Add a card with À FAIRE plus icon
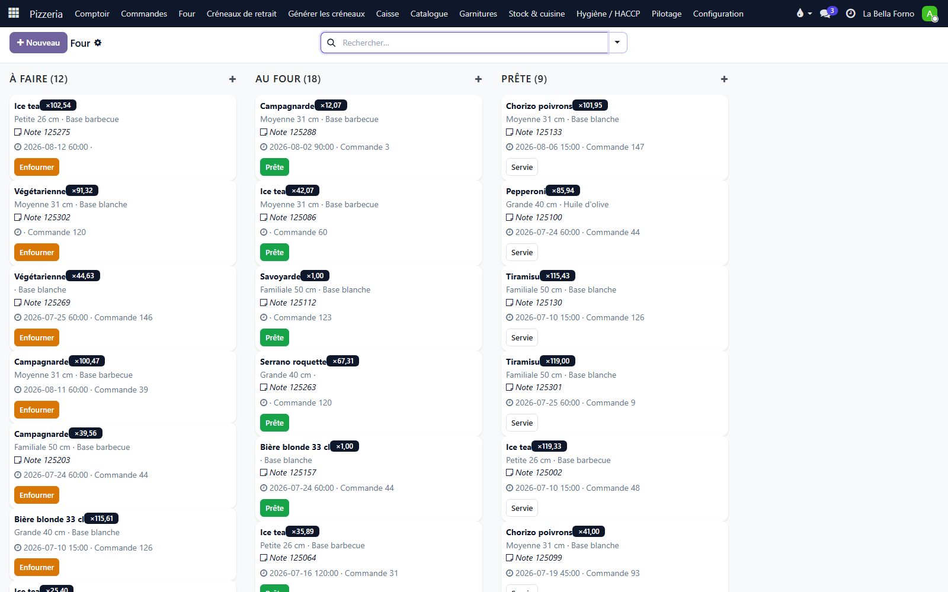The image size is (948, 592). (232, 79)
